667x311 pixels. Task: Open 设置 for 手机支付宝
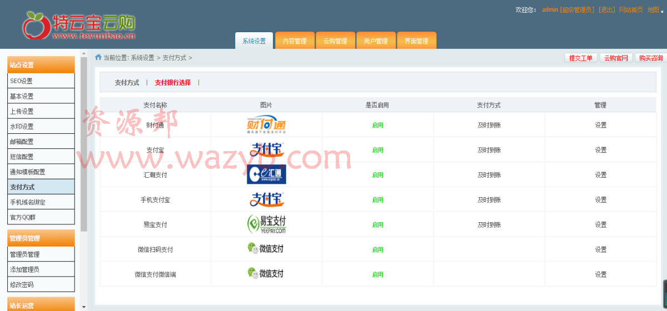click(600, 200)
